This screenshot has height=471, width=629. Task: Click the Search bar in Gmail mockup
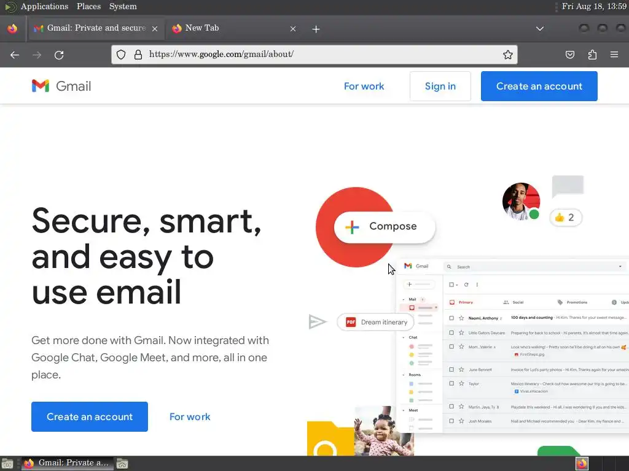(x=534, y=267)
